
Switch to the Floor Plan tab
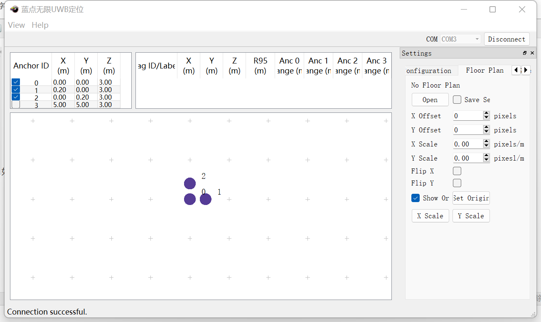click(x=484, y=70)
